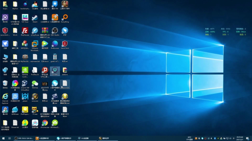Open the MyDbcEditor icon

coord(25,58)
